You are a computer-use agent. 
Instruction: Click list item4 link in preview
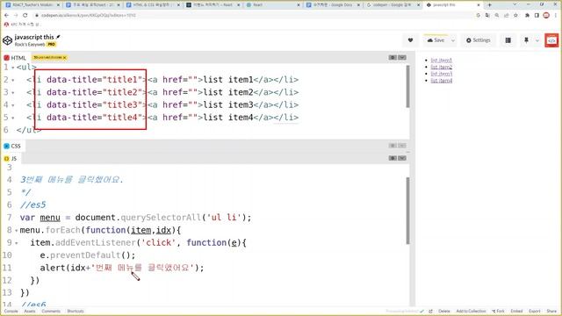441,81
